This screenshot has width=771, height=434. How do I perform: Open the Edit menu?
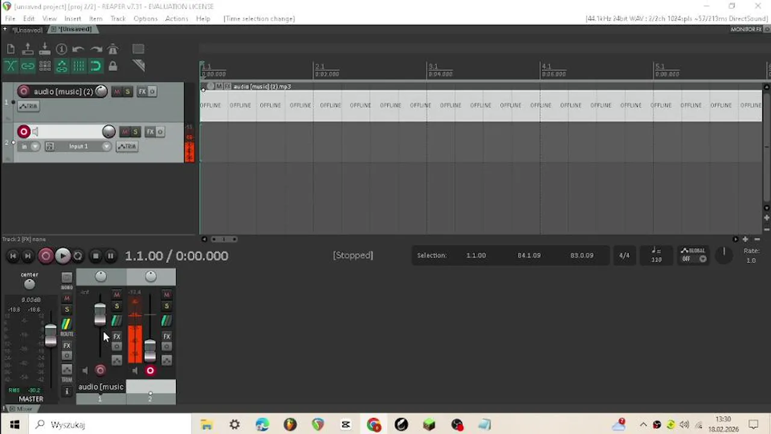pos(29,19)
